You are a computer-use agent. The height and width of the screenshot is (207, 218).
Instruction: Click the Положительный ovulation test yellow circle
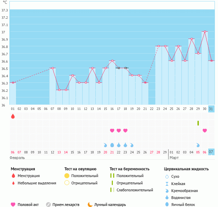click(67, 176)
